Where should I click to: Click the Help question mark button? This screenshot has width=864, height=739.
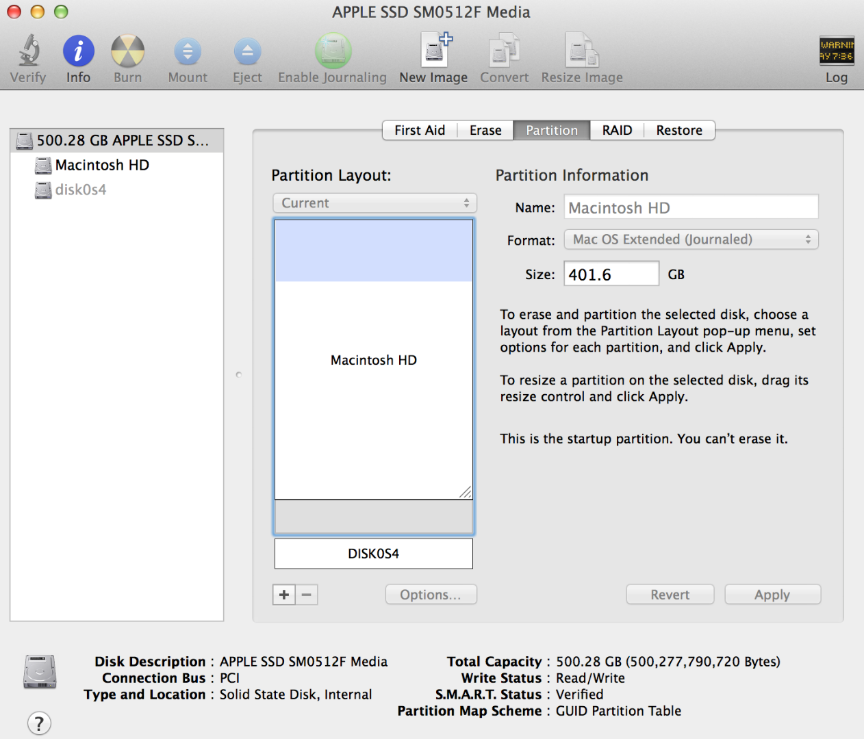[39, 723]
